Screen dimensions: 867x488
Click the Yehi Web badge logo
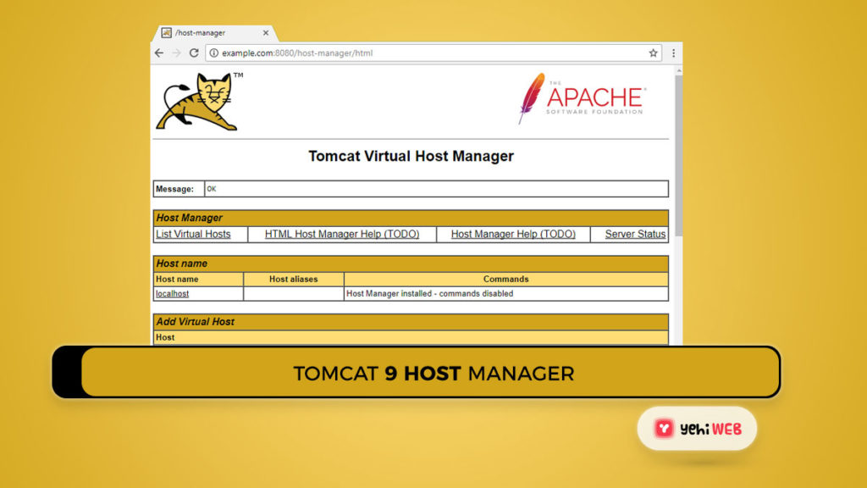click(x=698, y=429)
